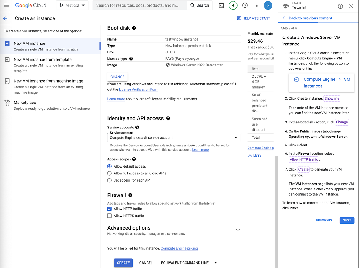Click the tutorial Create chip

coord(303,169)
